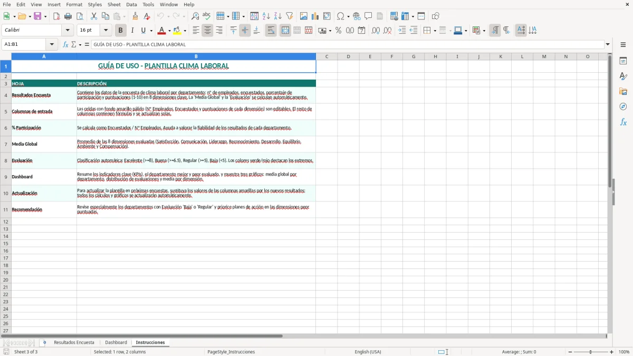Click the Insert Chart icon
This screenshot has width=633, height=356.
[x=315, y=16]
